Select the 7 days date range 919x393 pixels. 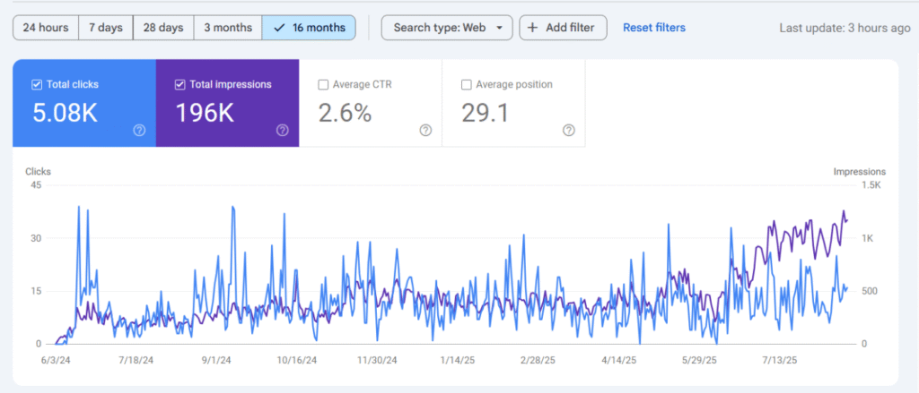click(106, 28)
